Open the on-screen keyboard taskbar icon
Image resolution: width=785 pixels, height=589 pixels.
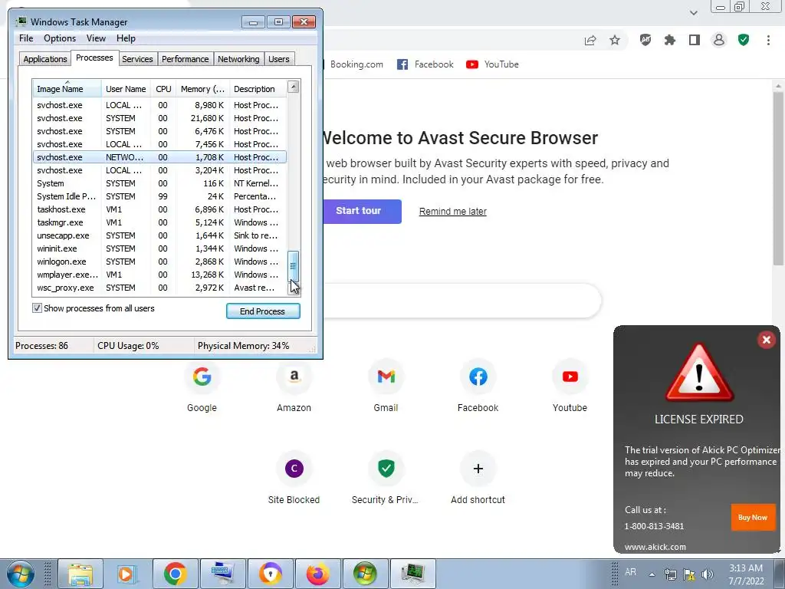click(222, 574)
